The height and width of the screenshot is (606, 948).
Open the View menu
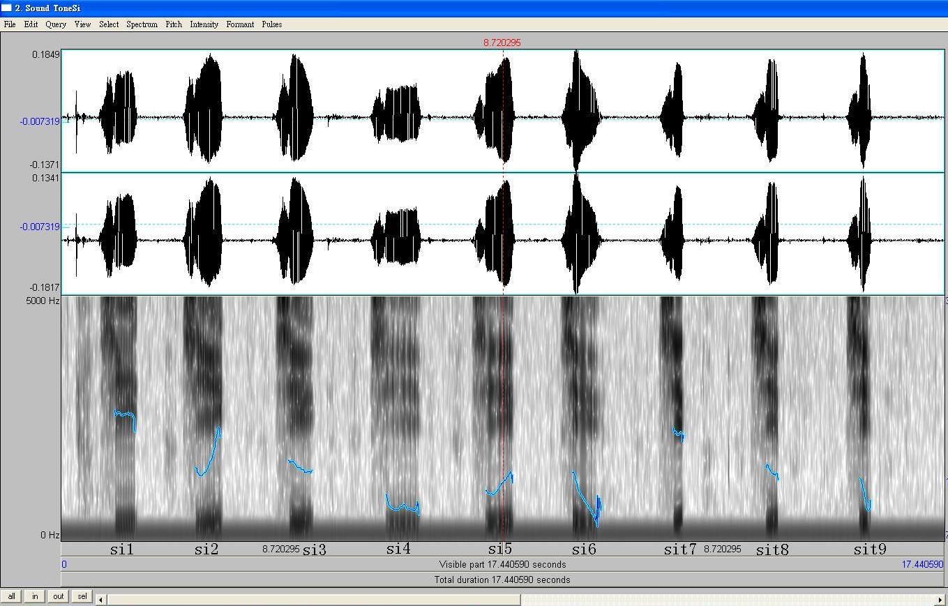[x=82, y=24]
